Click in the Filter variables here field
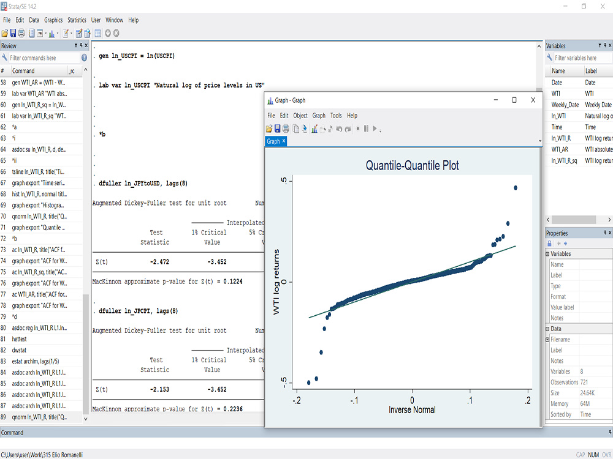The width and height of the screenshot is (613, 459). point(582,58)
